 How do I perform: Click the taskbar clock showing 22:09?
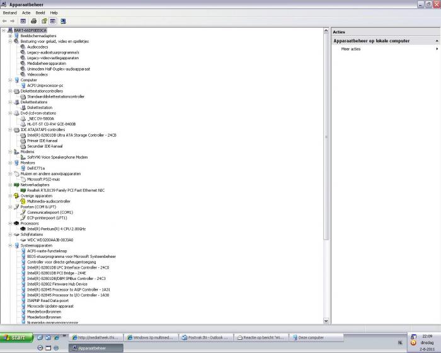(x=427, y=336)
